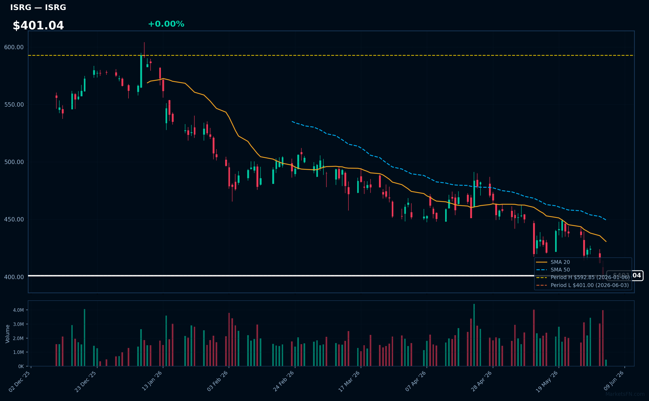Select the SMA 20 legend entry
Image resolution: width=649 pixels, height=401 pixels.
(x=553, y=262)
